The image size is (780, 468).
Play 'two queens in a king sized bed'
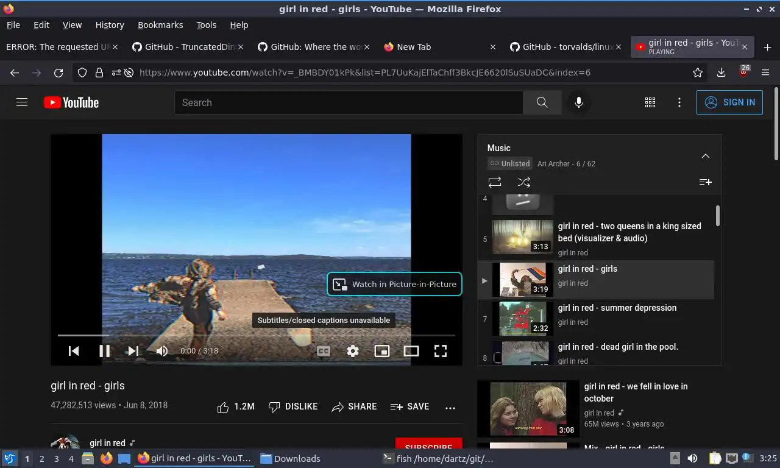[596, 238]
